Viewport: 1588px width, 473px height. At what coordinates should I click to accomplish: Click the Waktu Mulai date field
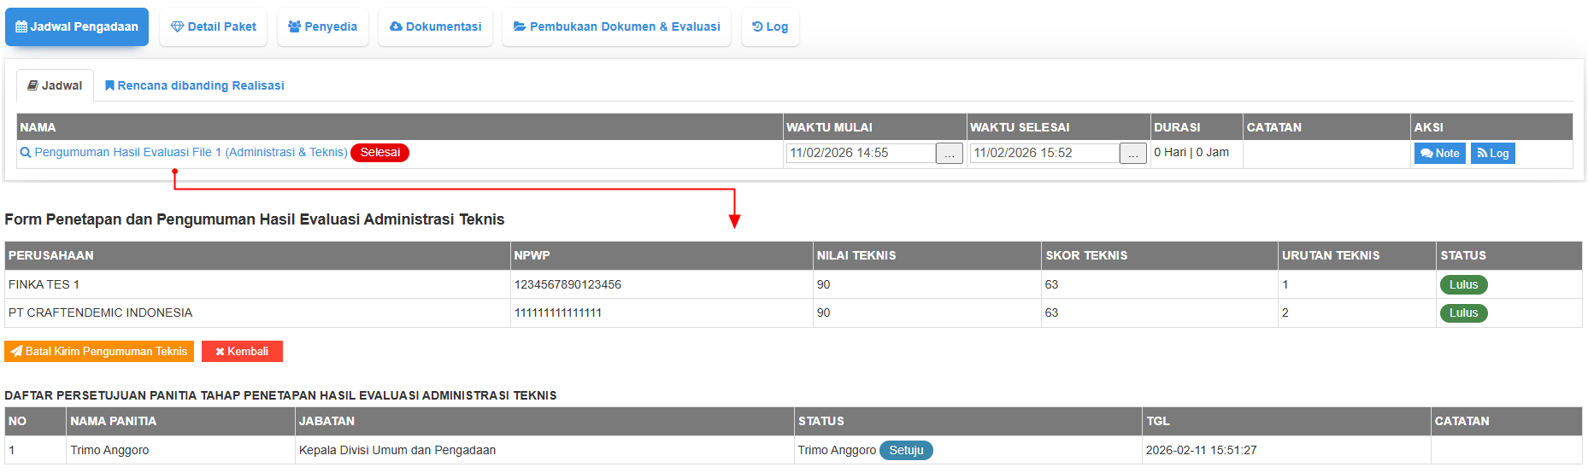coord(861,153)
